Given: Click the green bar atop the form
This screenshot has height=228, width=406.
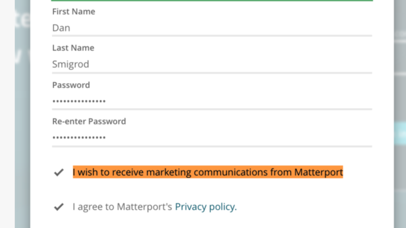Looking at the screenshot, I should [212, 1].
